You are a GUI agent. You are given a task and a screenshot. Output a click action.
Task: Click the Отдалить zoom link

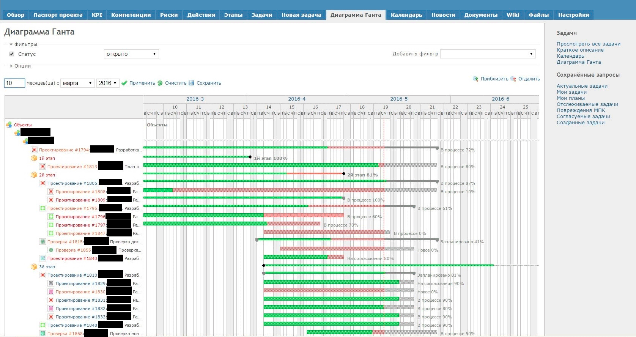point(529,79)
